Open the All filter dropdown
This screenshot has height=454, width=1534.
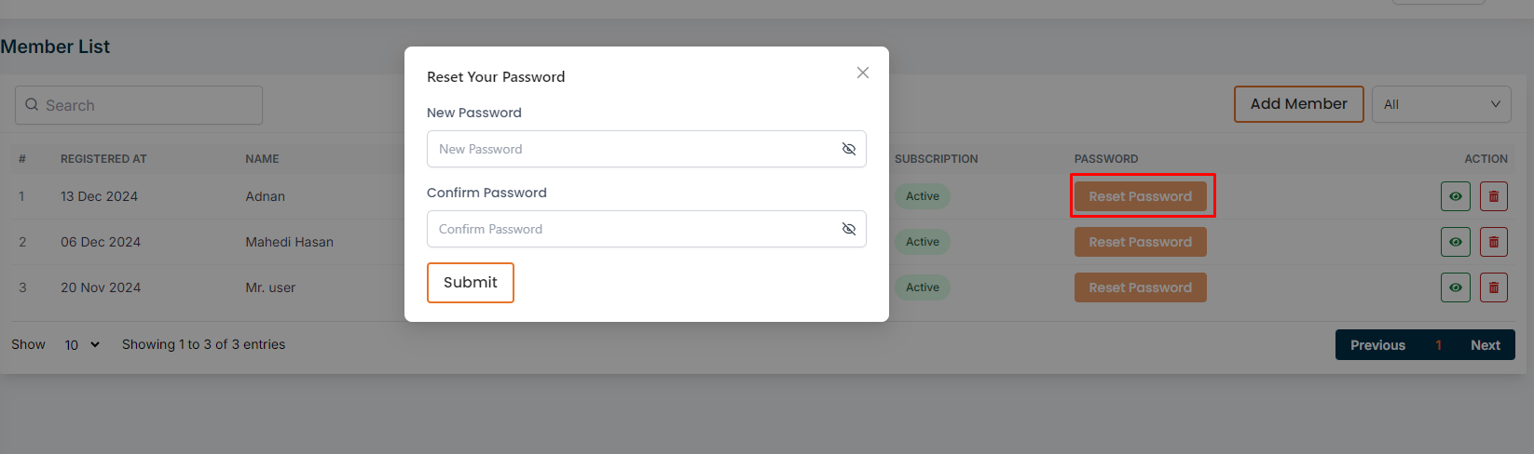[x=1442, y=104]
